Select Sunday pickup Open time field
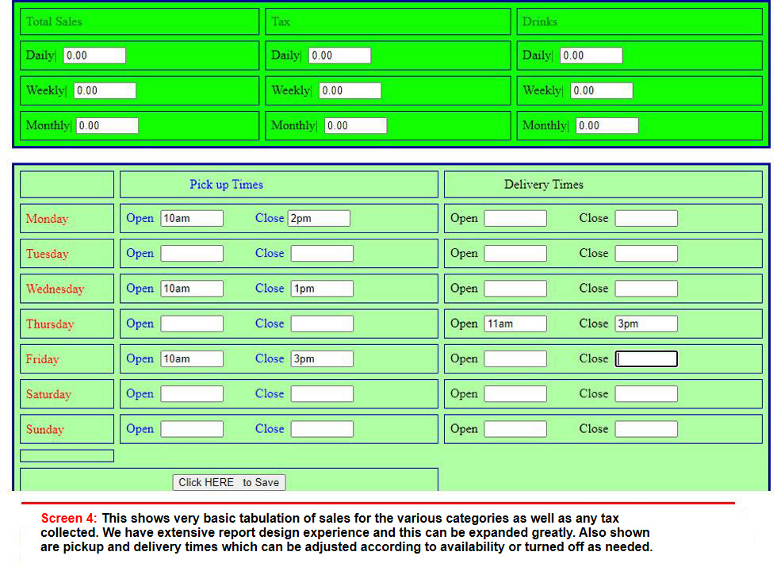The height and width of the screenshot is (571, 777). (192, 429)
